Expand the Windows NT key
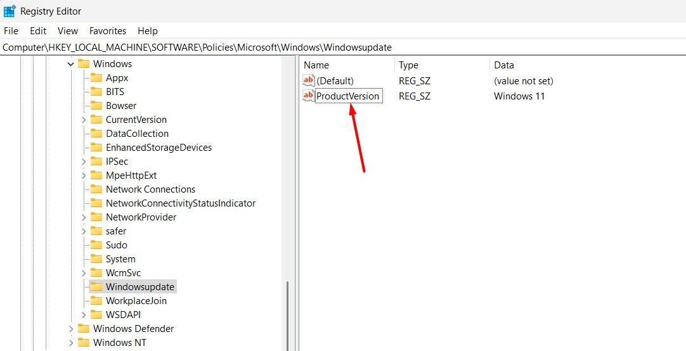The image size is (686, 351). click(71, 343)
